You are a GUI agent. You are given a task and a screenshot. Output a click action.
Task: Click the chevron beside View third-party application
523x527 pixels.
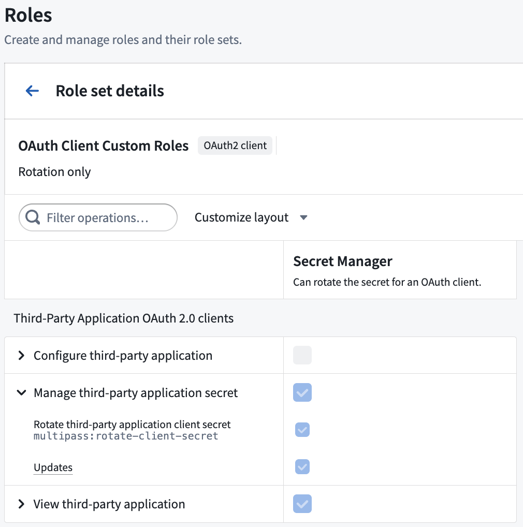[21, 504]
